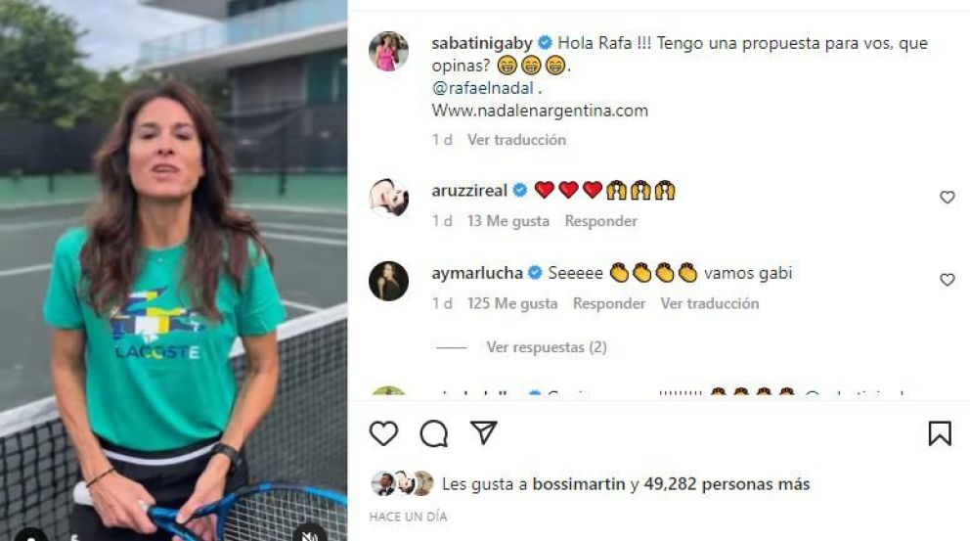This screenshot has width=970, height=541.
Task: Reply to aruzzireal with Responder
Action: (600, 221)
